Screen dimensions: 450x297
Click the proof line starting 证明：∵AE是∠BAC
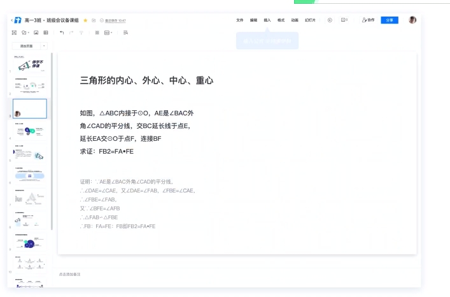(127, 182)
